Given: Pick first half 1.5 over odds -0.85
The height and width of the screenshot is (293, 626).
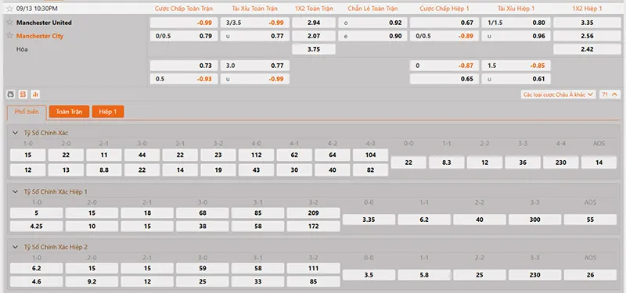Looking at the screenshot, I should pos(516,66).
